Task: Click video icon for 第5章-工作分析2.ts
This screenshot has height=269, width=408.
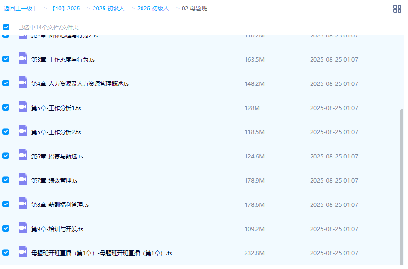Action: pyautogui.click(x=23, y=131)
